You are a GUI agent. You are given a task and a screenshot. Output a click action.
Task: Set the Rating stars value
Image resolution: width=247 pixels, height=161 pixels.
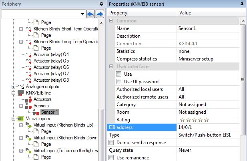[194, 120]
